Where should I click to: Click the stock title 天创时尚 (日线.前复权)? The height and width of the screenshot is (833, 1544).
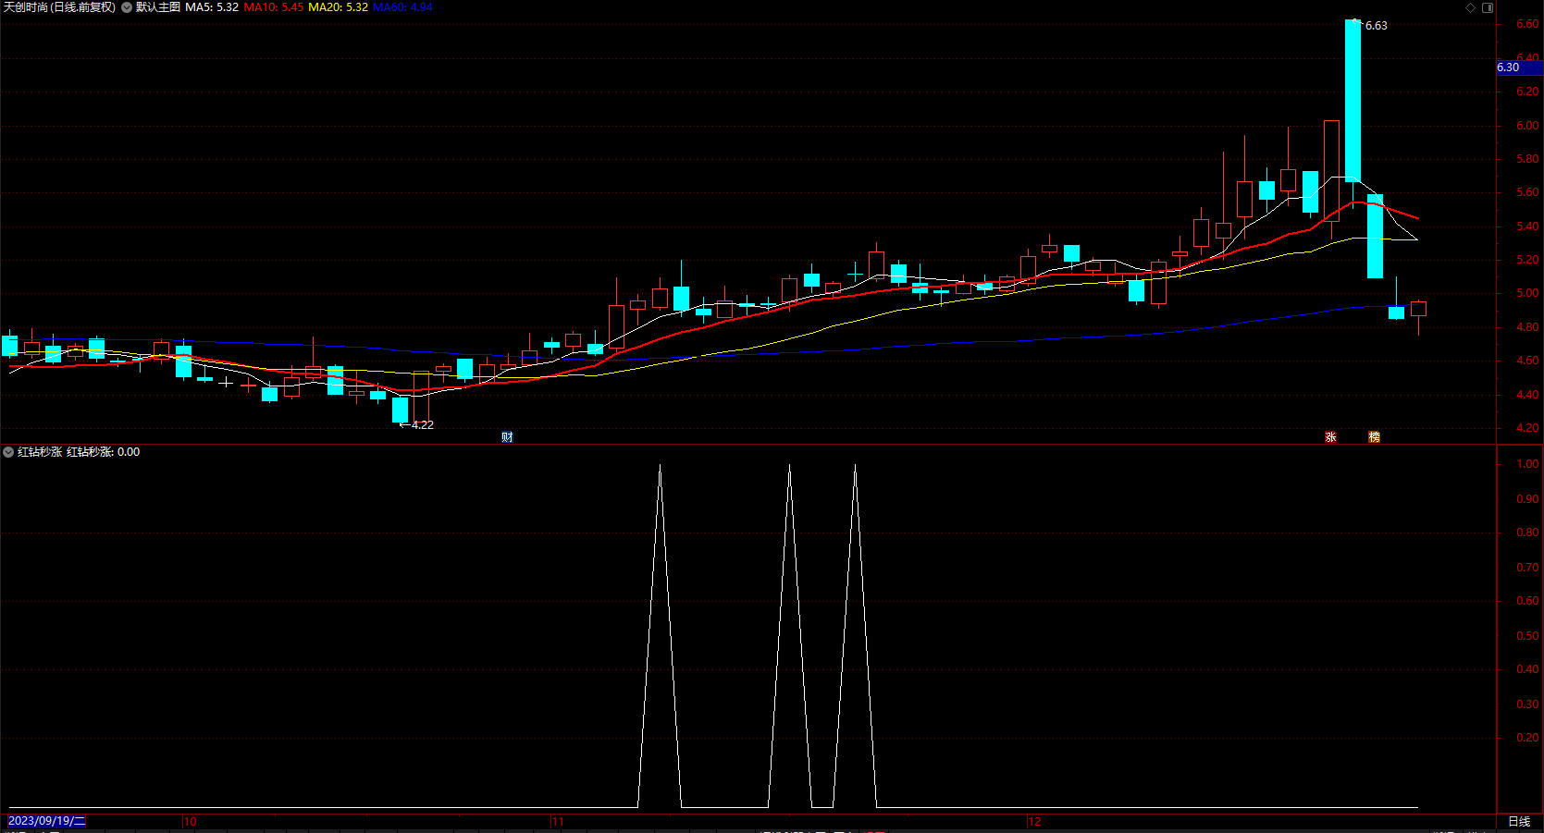pos(59,7)
